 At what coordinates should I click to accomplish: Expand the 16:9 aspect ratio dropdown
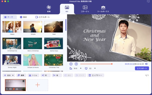tap(81, 68)
